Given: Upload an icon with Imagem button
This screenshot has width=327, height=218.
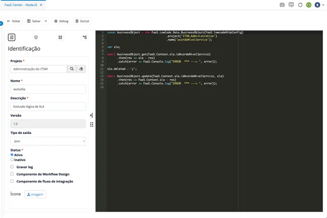Looking at the screenshot, I should [x=35, y=194].
